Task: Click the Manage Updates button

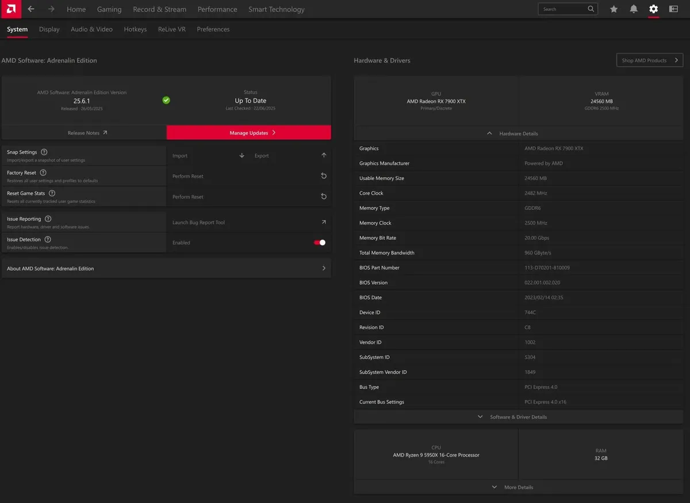Action: coord(249,132)
